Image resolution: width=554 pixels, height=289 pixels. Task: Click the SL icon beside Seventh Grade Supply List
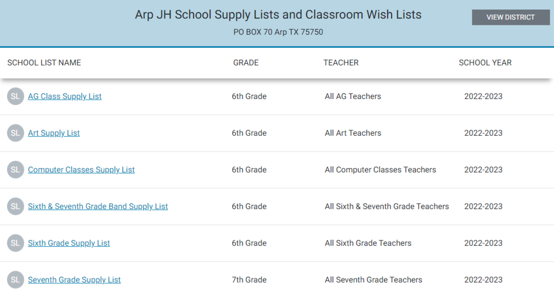[x=16, y=279]
